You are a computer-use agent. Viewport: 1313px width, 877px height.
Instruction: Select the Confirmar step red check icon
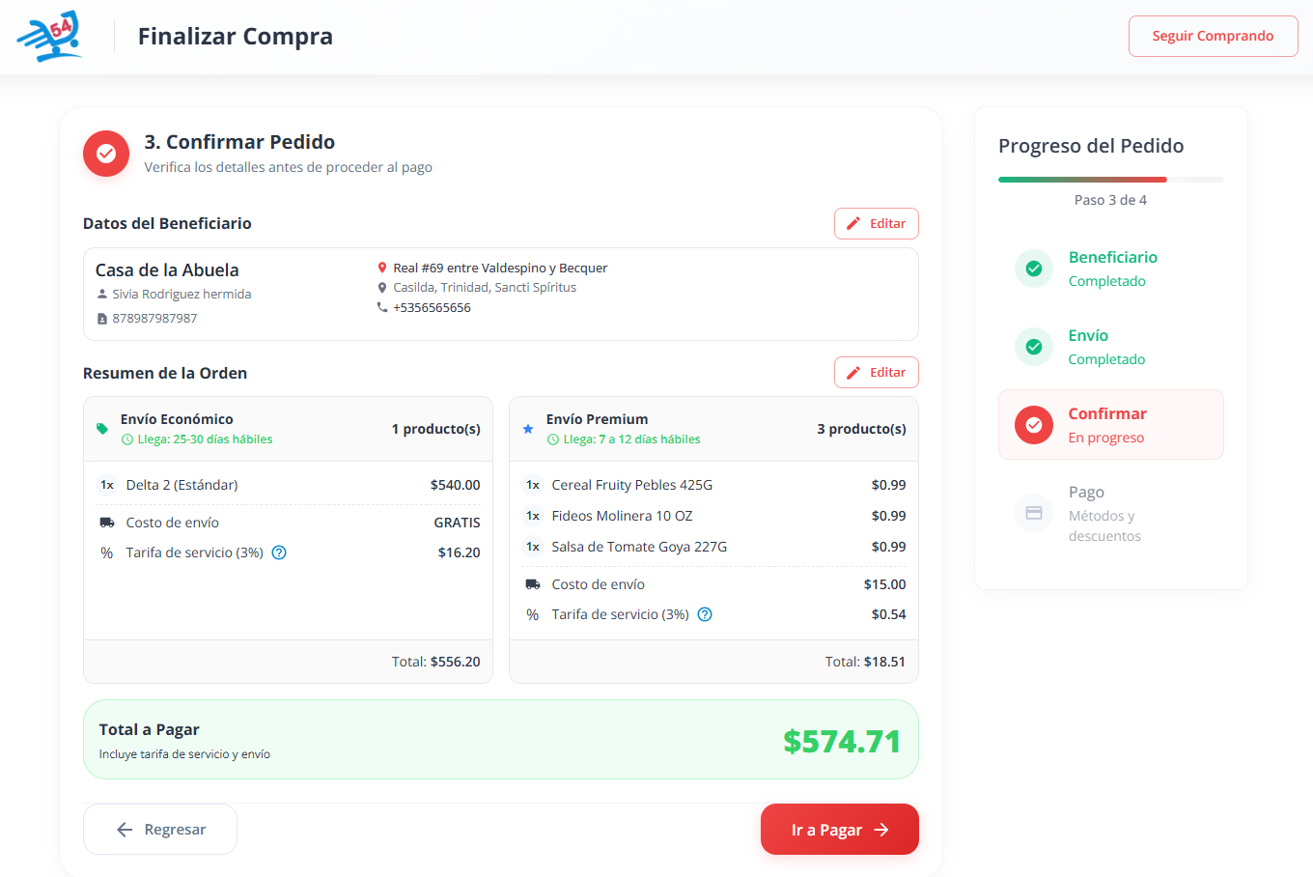[x=1033, y=425]
